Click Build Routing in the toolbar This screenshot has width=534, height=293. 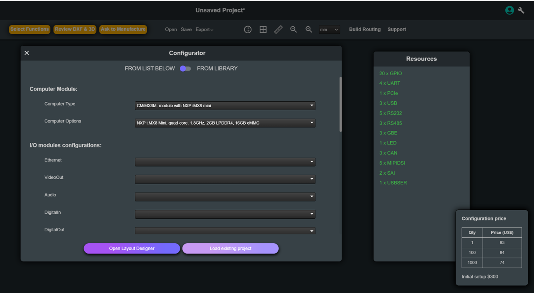[x=365, y=29]
